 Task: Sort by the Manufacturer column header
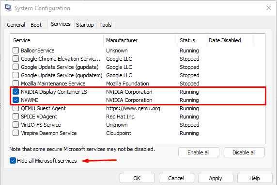click(x=140, y=40)
